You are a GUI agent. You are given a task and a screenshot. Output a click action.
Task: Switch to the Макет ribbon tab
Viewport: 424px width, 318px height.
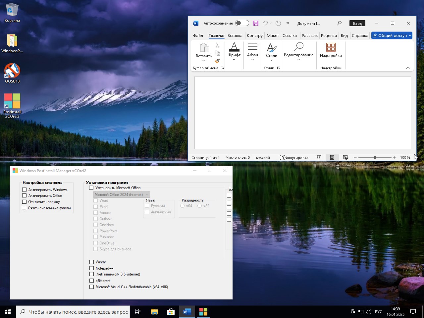tap(273, 35)
